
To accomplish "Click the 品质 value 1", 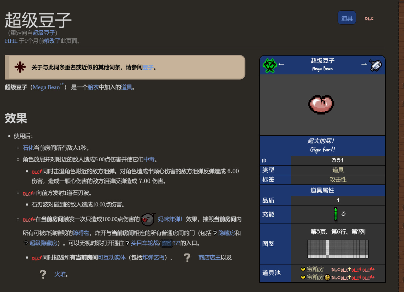I will (x=338, y=200).
